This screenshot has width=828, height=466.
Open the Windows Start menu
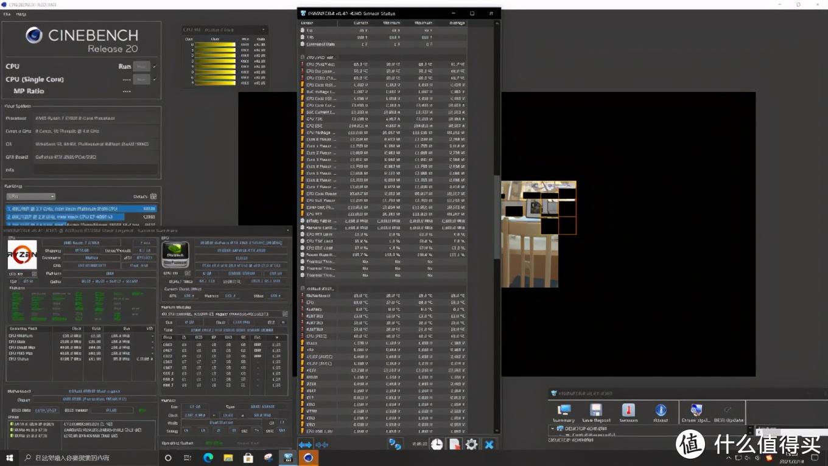tap(10, 457)
